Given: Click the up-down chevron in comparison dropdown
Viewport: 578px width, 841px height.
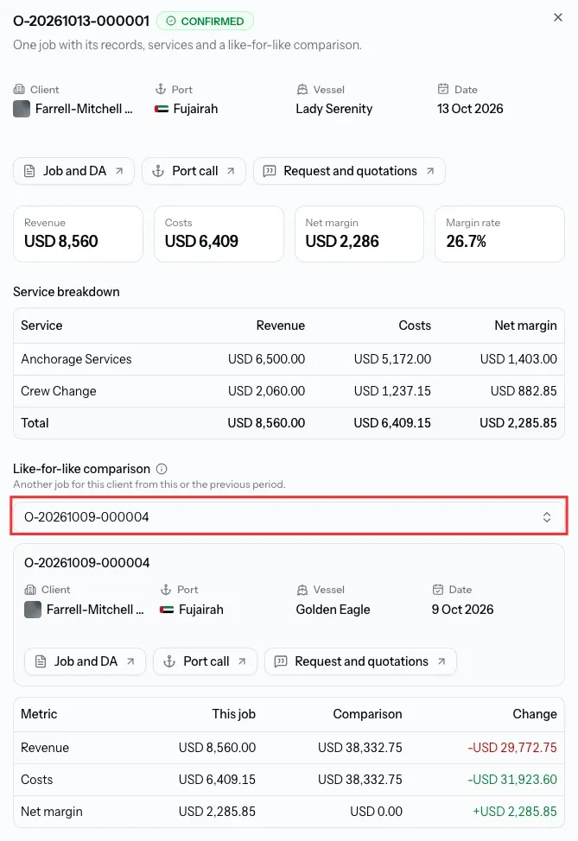Looking at the screenshot, I should (x=547, y=517).
